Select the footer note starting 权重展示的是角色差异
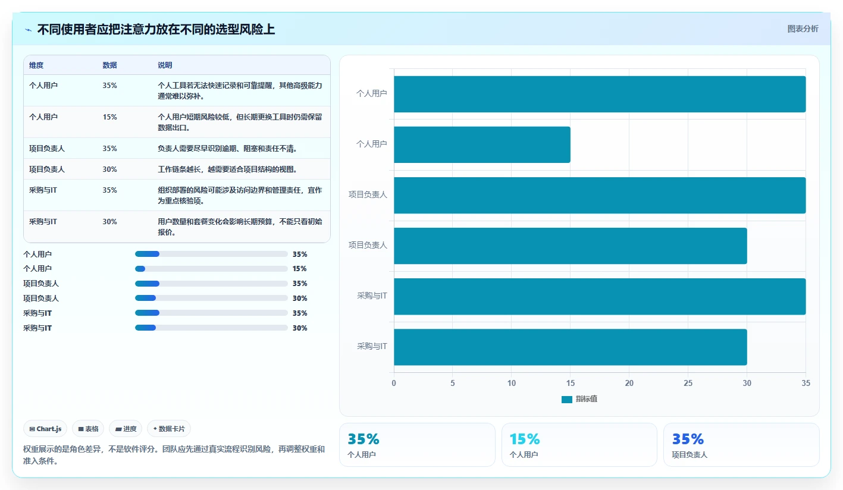This screenshot has height=490, width=843. pyautogui.click(x=174, y=455)
